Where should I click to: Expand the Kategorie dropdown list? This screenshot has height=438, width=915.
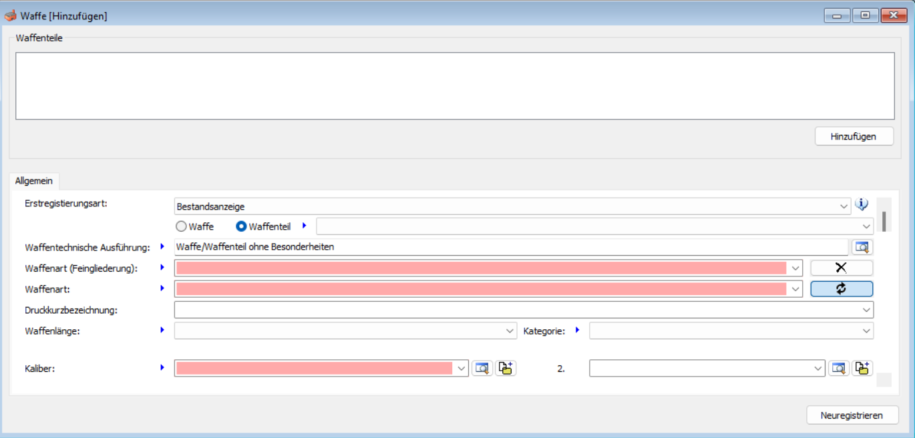[866, 331]
